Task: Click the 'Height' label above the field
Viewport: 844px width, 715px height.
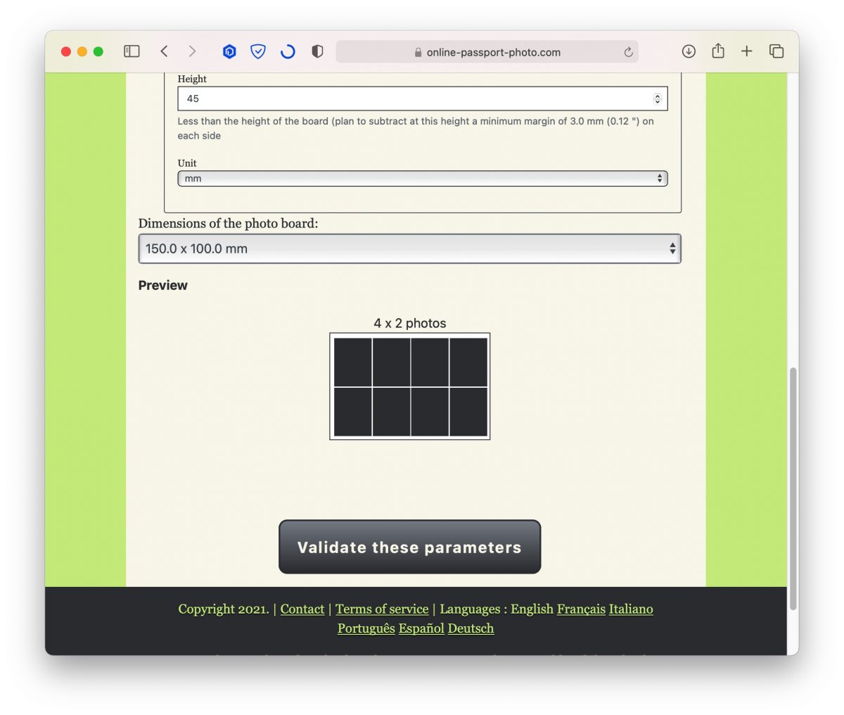Action: click(x=192, y=79)
